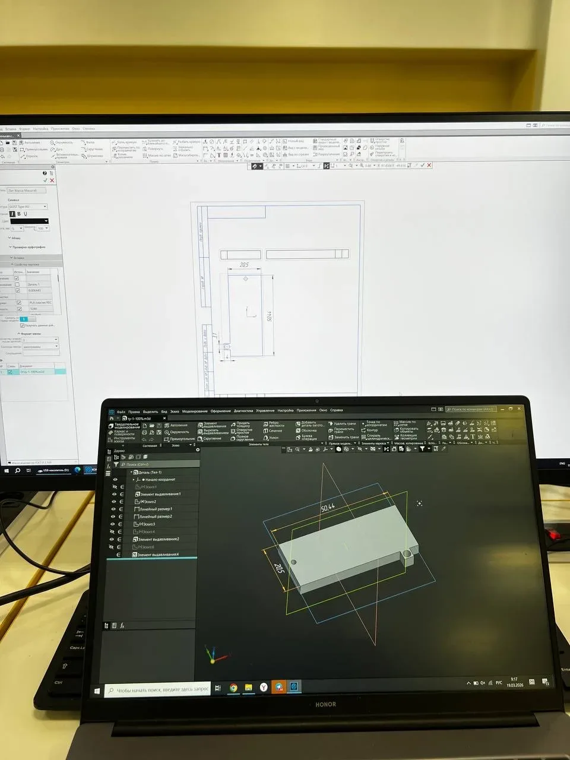Select Окружность tool in laptop KOMPAS ribbon
The width and height of the screenshot is (570, 760).
(x=177, y=432)
